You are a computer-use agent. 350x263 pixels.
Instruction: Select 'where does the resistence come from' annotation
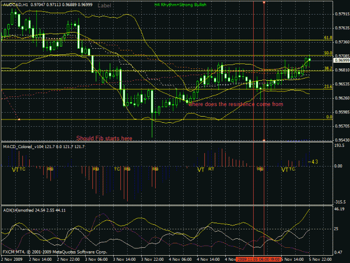pyautogui.click(x=236, y=104)
